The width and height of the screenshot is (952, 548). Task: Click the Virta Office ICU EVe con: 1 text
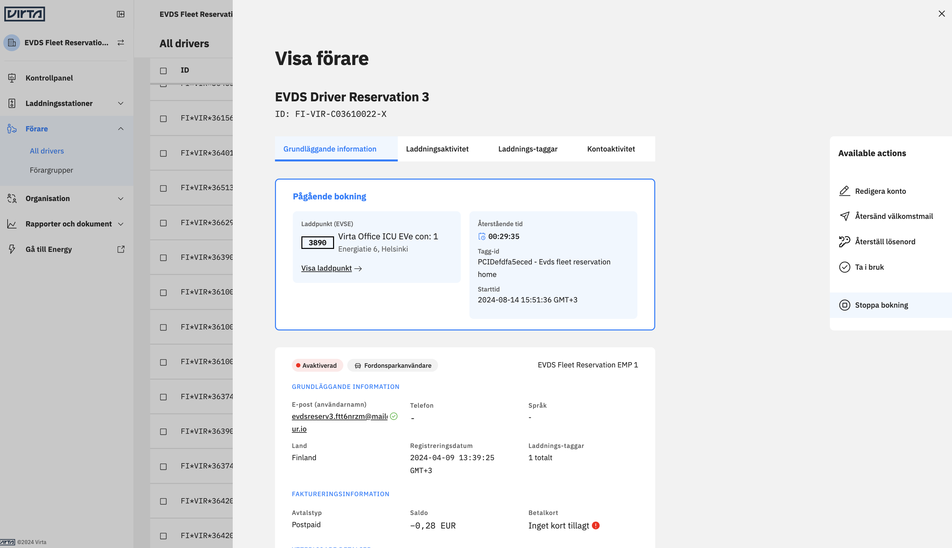(x=388, y=236)
